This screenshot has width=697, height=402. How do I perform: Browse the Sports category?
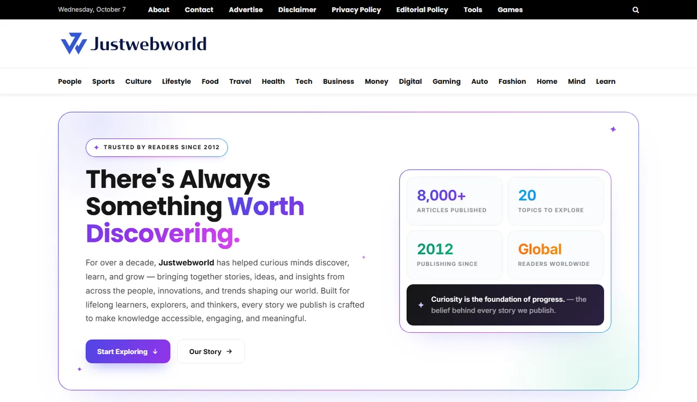(103, 82)
